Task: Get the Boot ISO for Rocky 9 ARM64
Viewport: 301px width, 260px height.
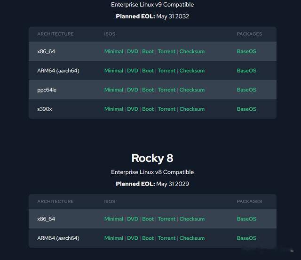Action: (148, 71)
